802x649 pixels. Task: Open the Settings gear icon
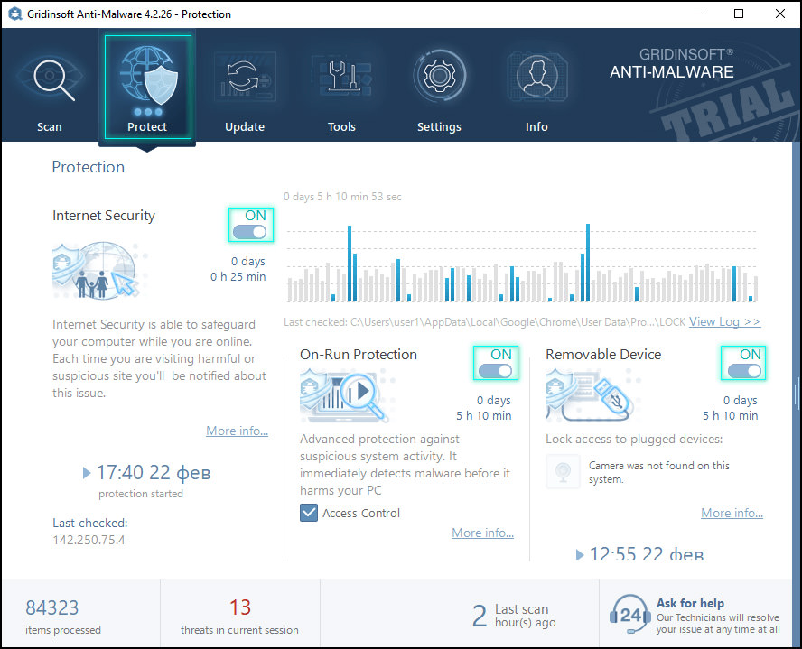(439, 76)
